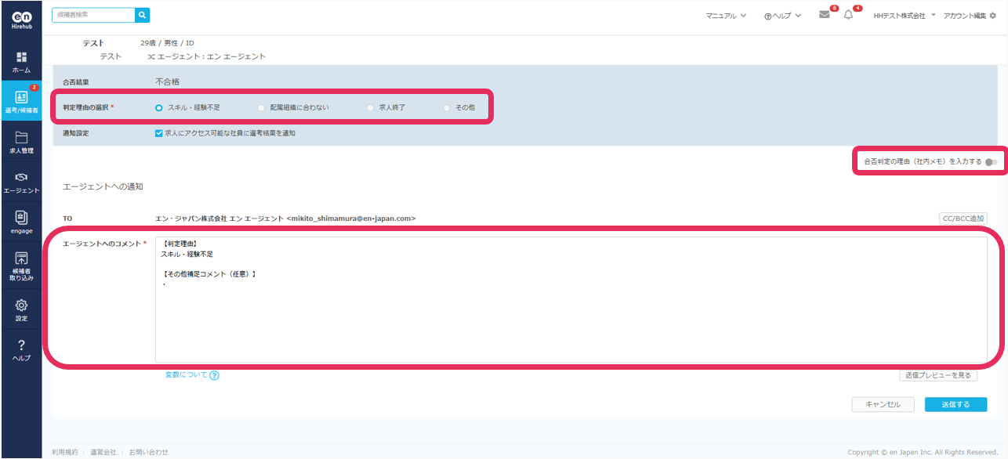Open 設定 gear in sidebar

point(21,309)
